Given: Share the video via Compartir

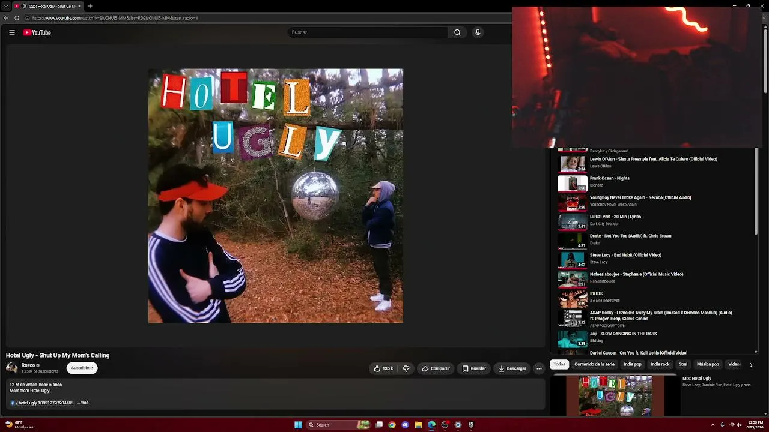Looking at the screenshot, I should (x=436, y=368).
